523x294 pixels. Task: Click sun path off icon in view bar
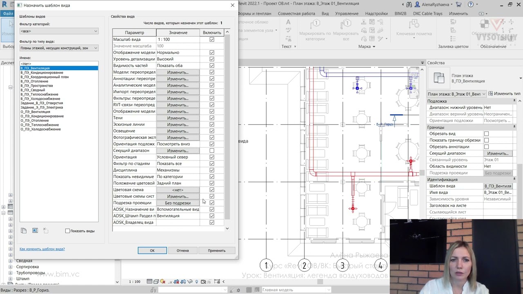click(x=163, y=282)
